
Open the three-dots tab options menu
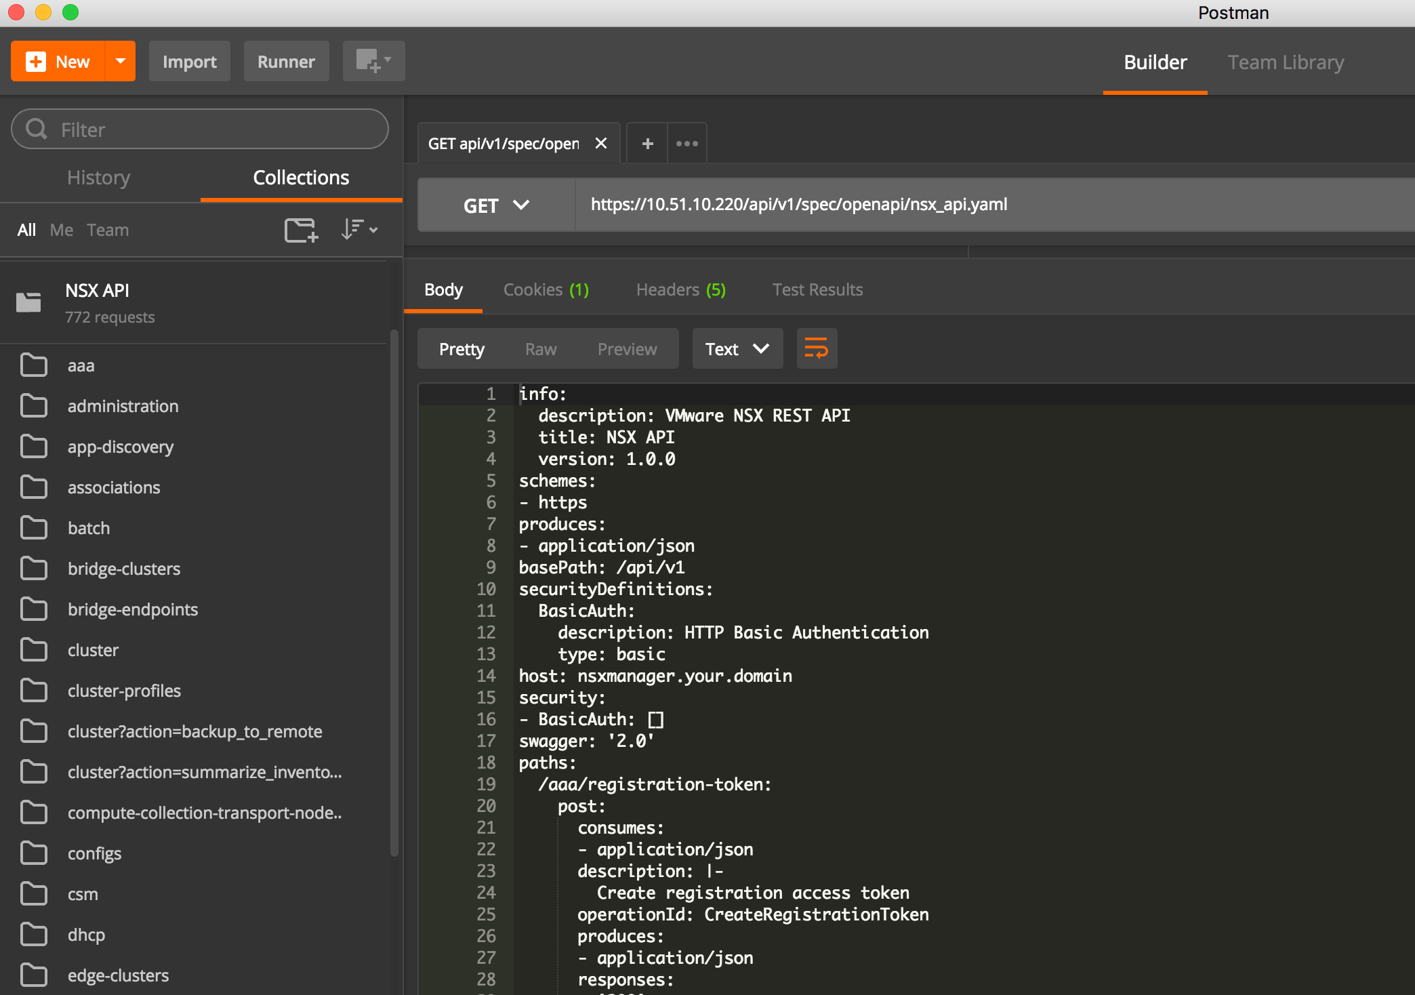pos(686,144)
